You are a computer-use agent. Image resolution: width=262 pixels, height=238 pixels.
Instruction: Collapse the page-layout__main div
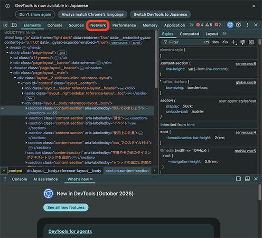(x=11, y=73)
